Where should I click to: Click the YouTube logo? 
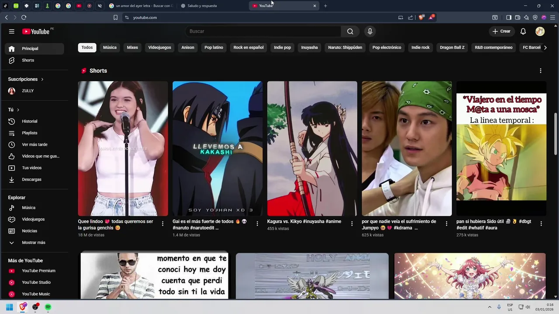(36, 31)
